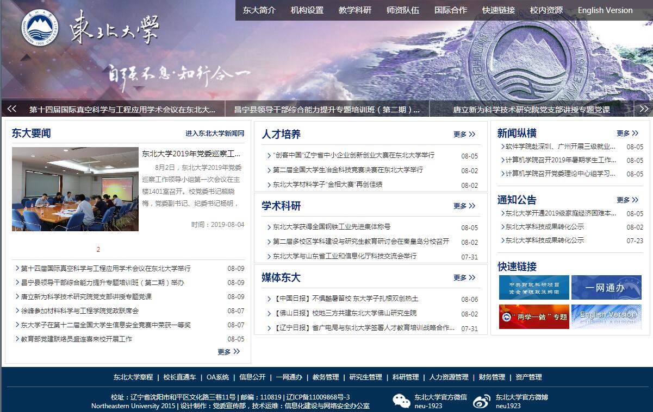This screenshot has width=653, height=412.
Task: Open 东北大学获得全国钢铁工业先进集体称号 article
Action: (x=332, y=227)
